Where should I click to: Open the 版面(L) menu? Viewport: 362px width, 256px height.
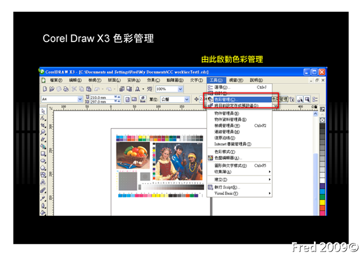[x=114, y=80]
